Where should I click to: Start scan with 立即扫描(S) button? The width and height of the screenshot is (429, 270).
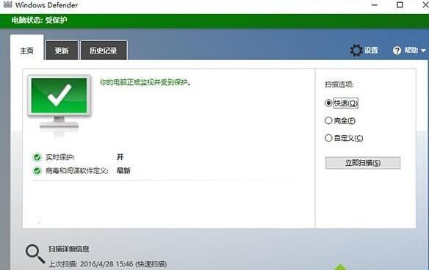[363, 163]
